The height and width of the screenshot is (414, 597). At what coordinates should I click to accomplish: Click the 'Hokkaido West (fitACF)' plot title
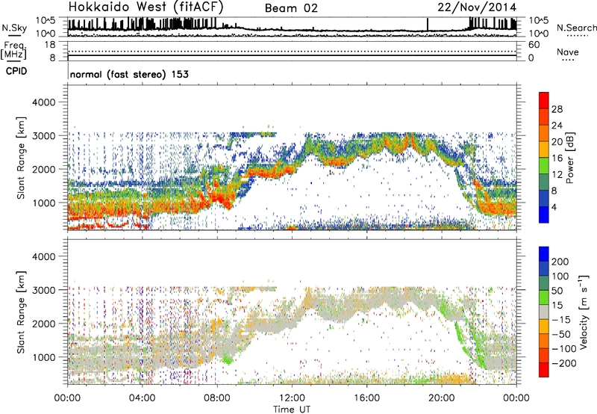tap(146, 7)
